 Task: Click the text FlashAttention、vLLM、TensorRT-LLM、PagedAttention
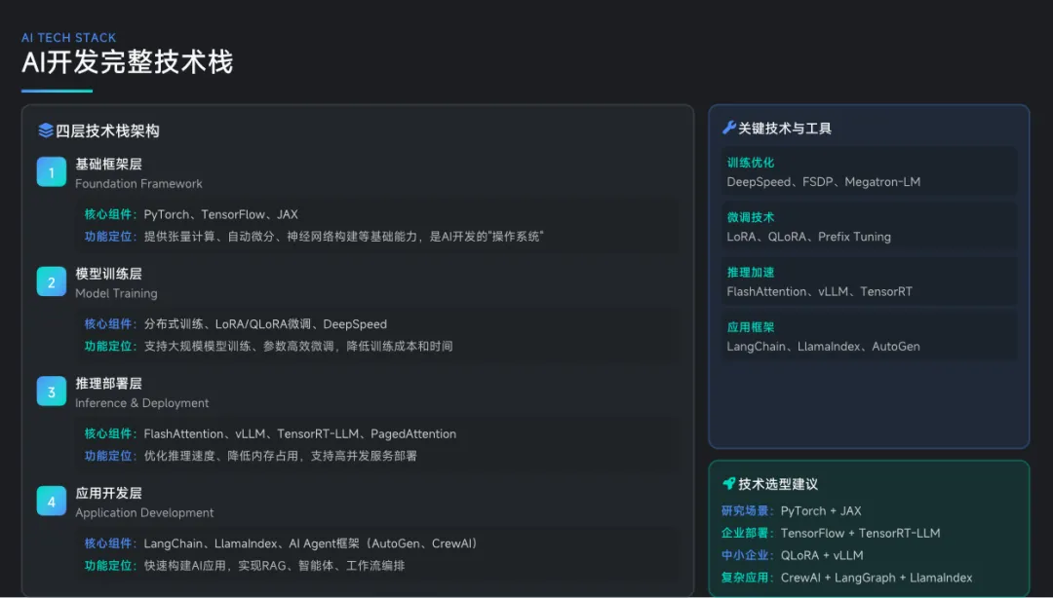[x=300, y=434]
